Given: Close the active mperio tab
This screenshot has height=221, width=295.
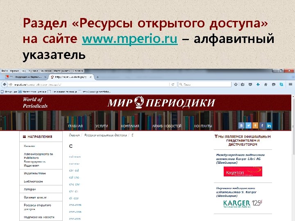Looking at the screenshot, I should click(91, 77).
